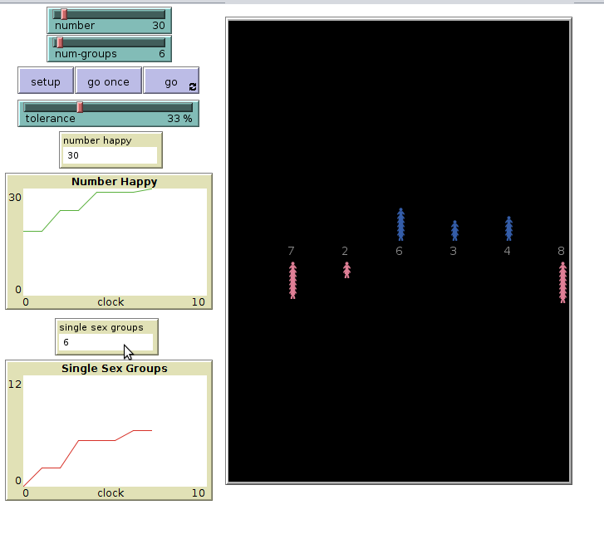Screen dimensions: 604x534
Task: Select the pink women group under label 8
Action: [x=562, y=282]
